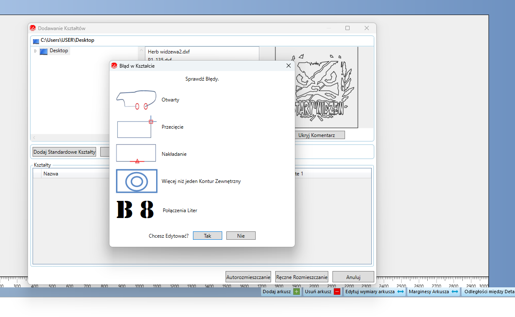Screen dimensions: 515x317
Task: Click the DXF shape preview thumbnail
Action: point(316,87)
